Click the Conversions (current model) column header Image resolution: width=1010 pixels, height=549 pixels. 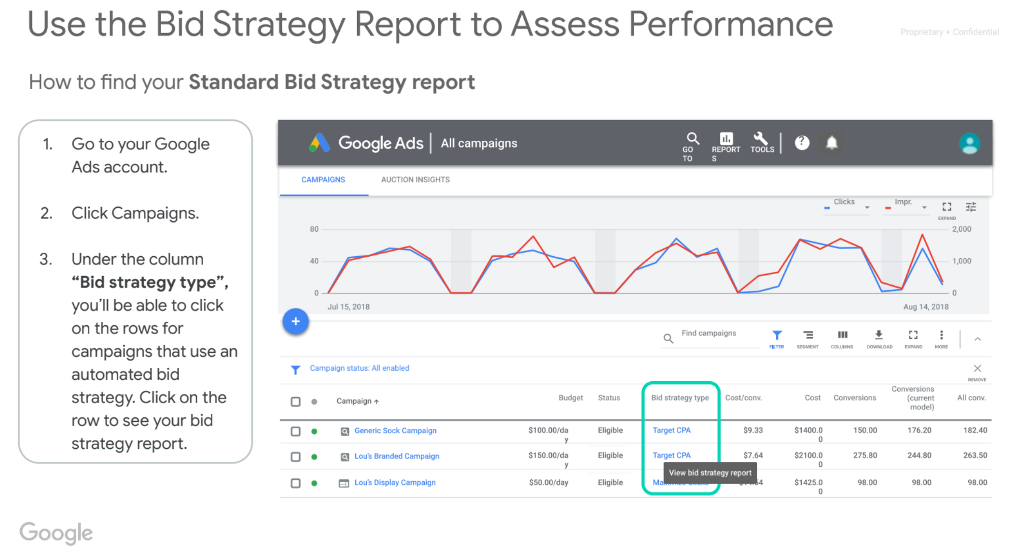[x=913, y=398]
